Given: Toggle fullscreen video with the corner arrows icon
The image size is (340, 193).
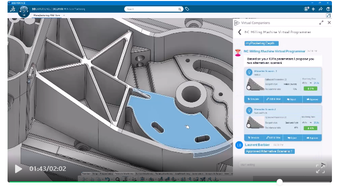Looking at the screenshot, I should point(320,169).
